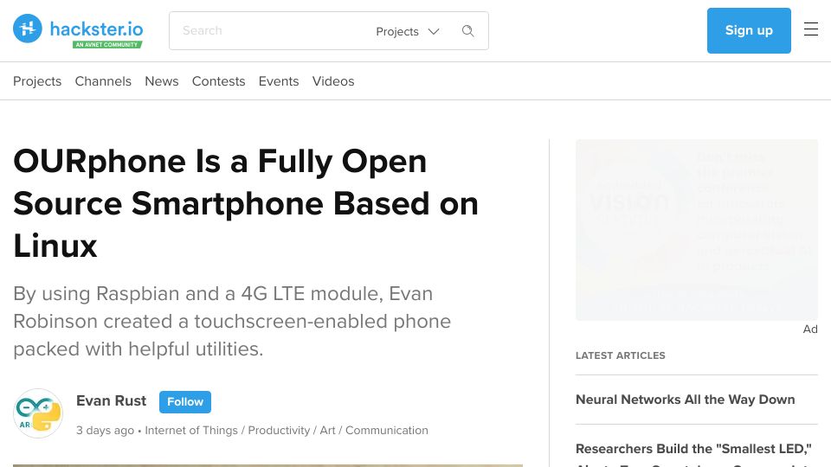This screenshot has height=467, width=831.
Task: Open the Events nav item
Action: 279,81
